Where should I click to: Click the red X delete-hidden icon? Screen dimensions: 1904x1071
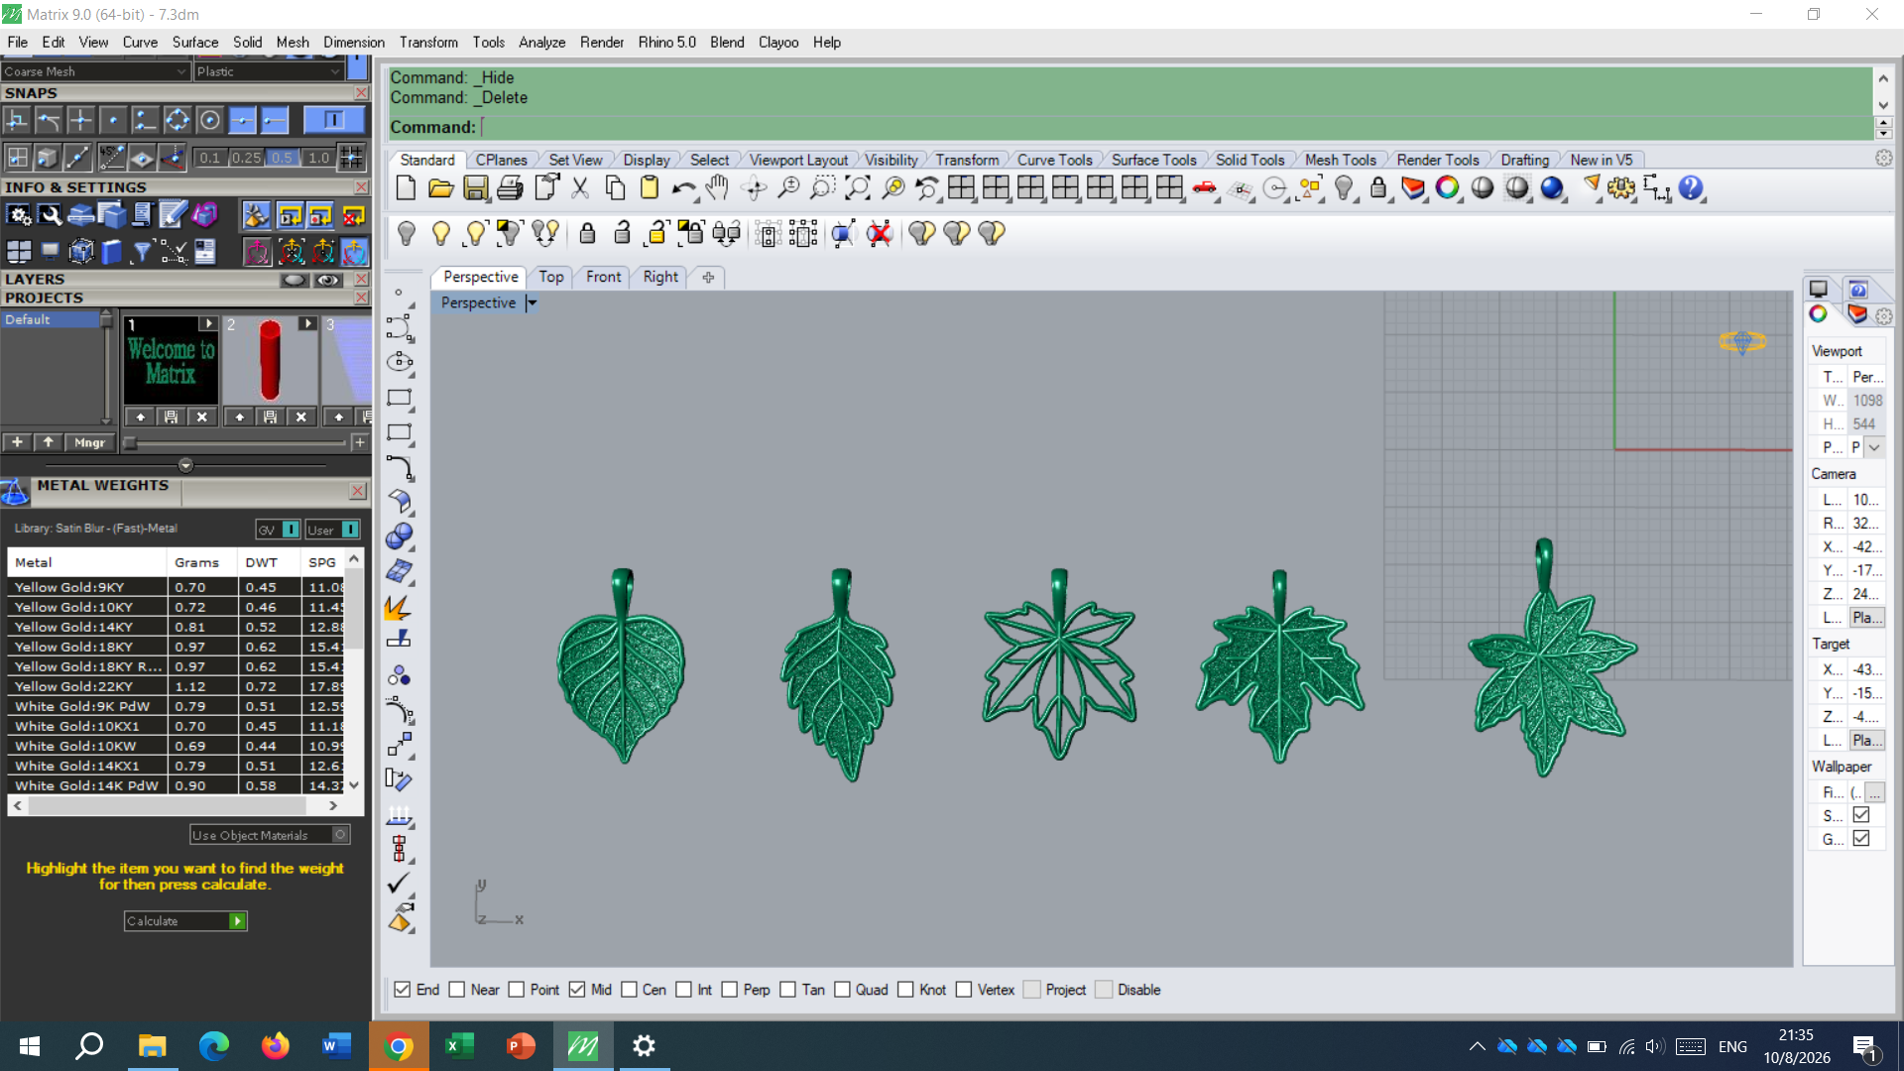point(879,233)
